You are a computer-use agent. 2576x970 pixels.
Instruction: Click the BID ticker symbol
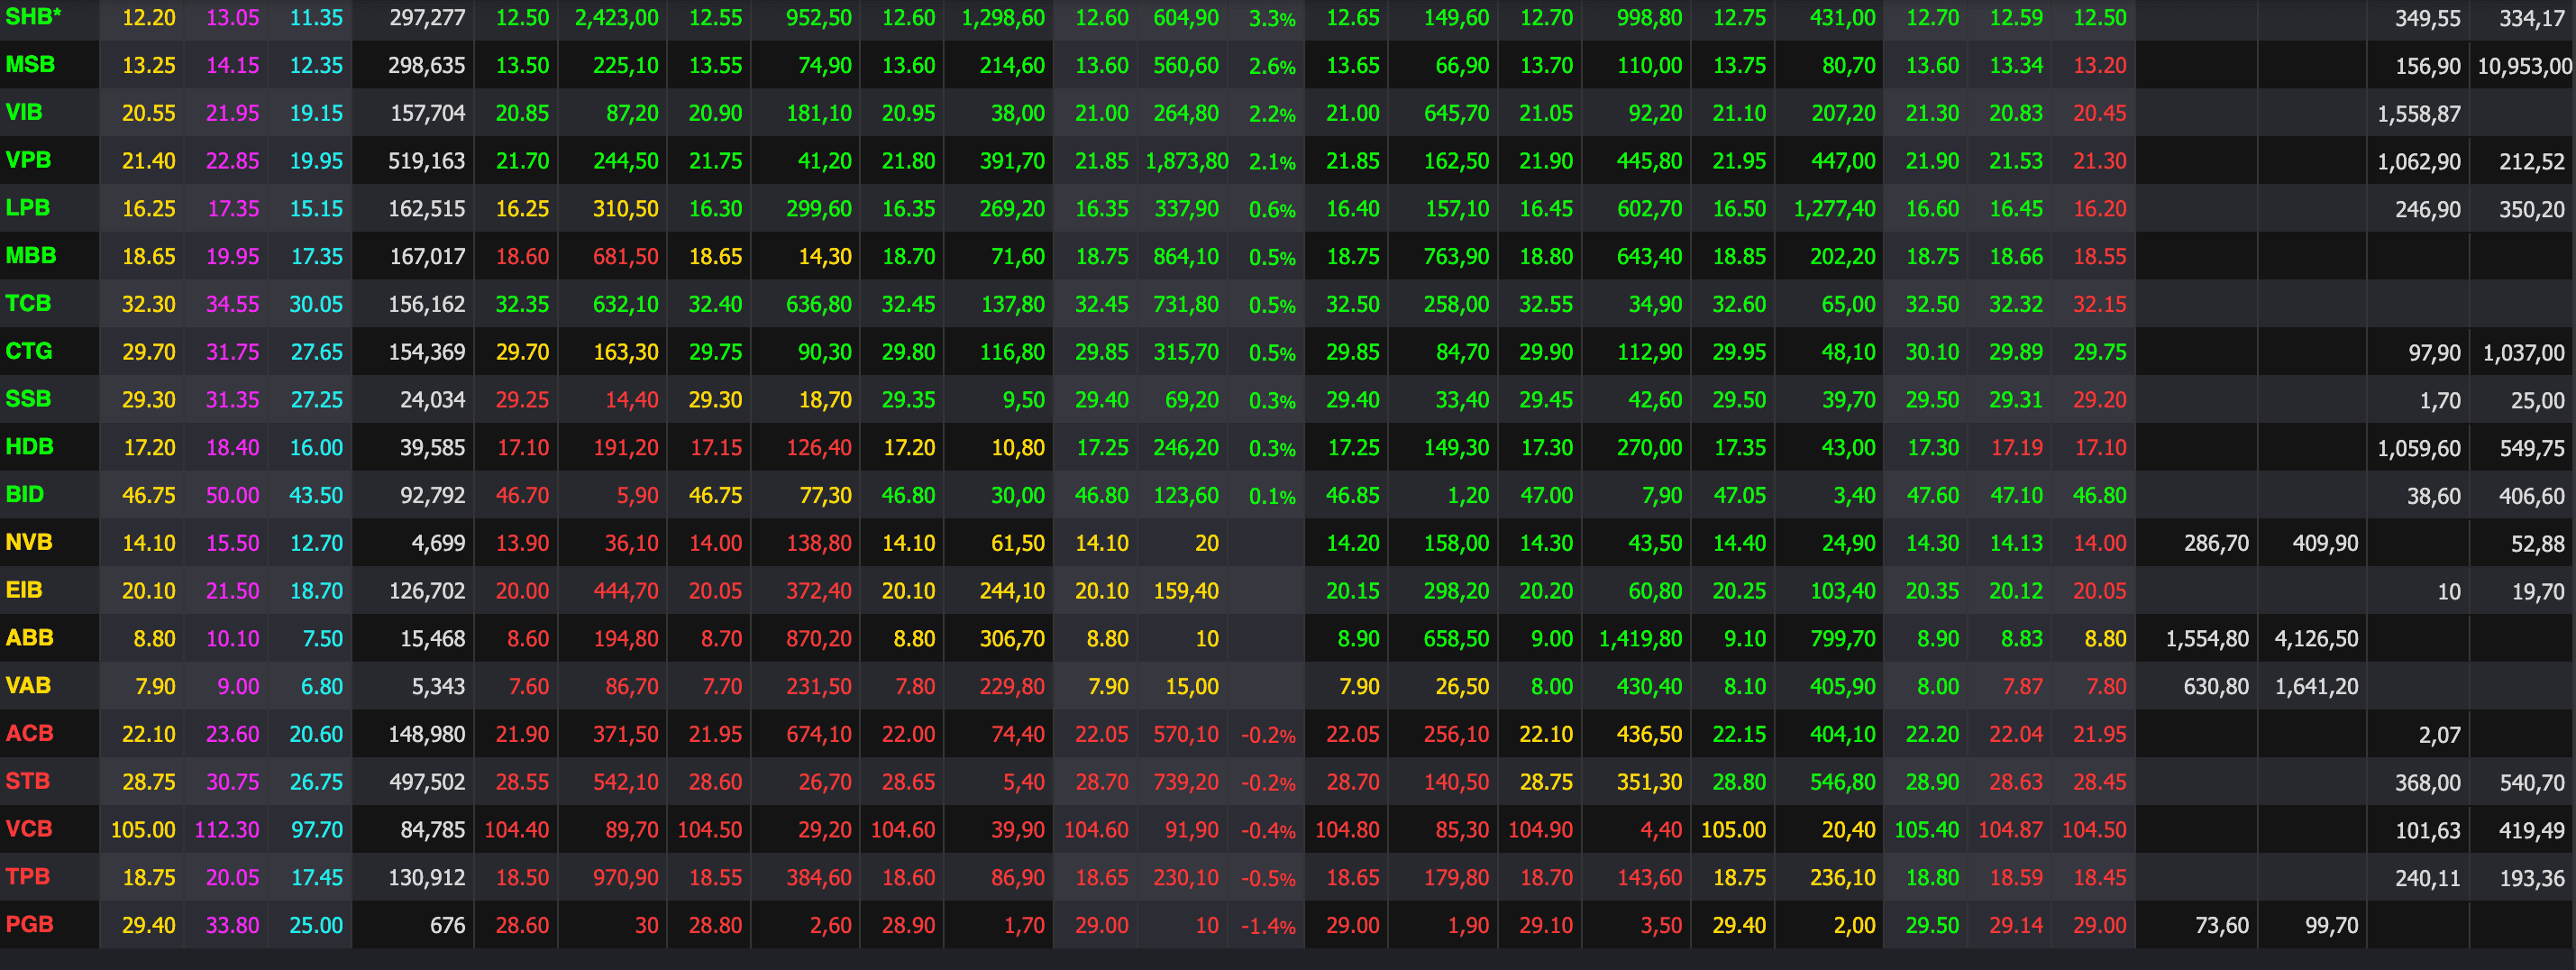(25, 494)
